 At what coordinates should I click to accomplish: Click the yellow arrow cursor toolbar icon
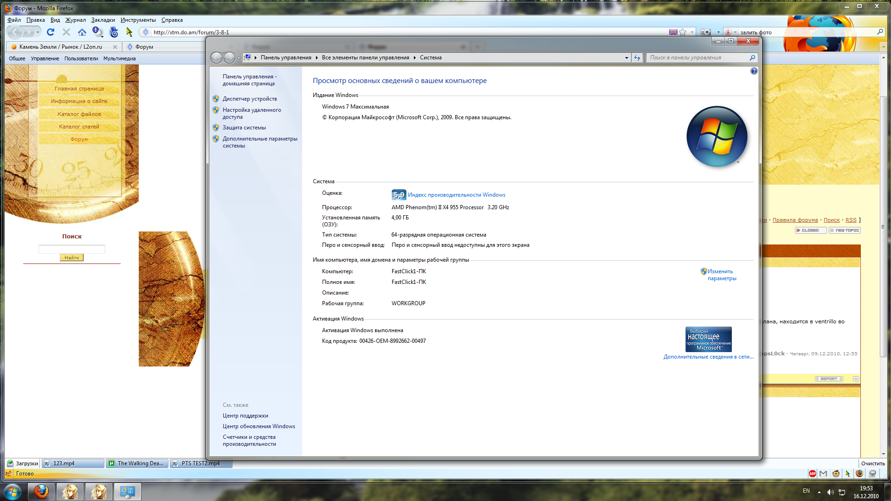[x=129, y=32]
